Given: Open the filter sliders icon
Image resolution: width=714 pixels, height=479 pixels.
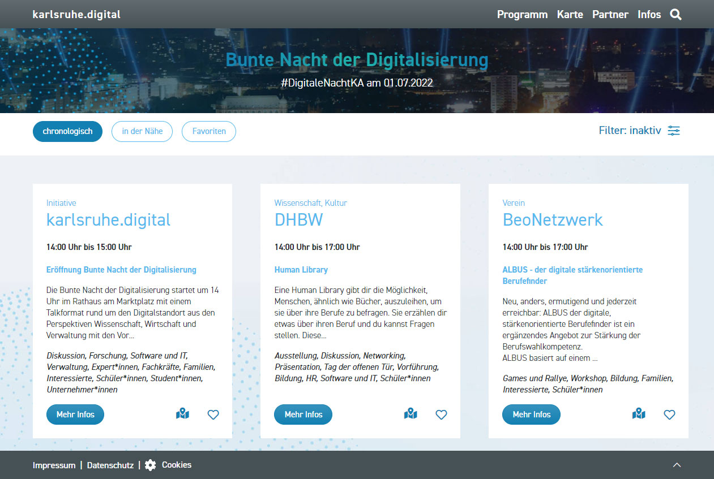Looking at the screenshot, I should point(674,131).
